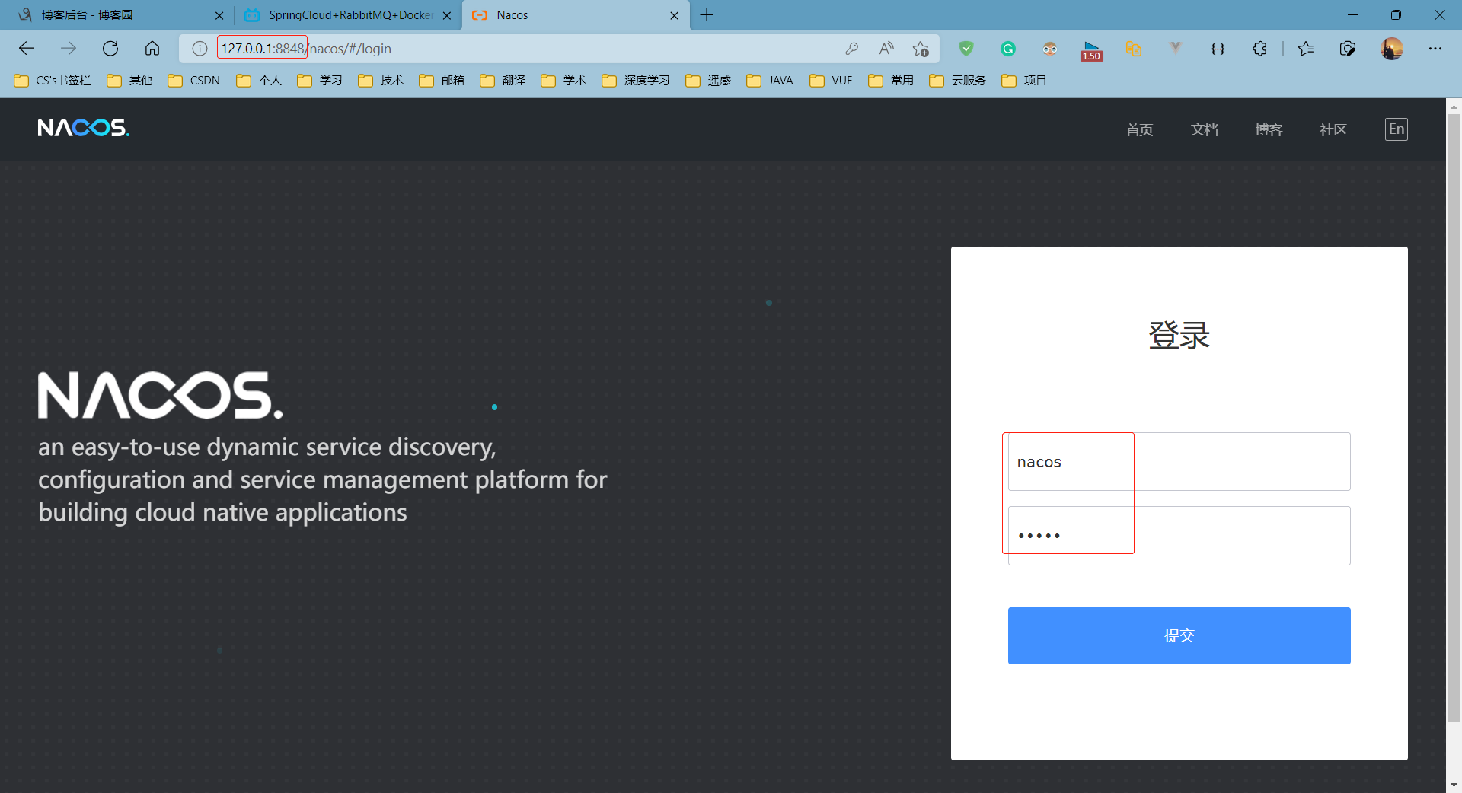The width and height of the screenshot is (1462, 793).
Task: Select the Nacos browser tab
Action: pyautogui.click(x=576, y=15)
